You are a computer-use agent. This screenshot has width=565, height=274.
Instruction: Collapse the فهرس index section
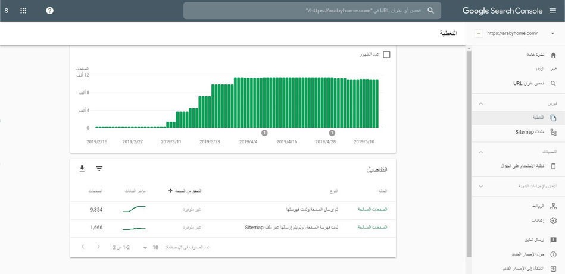click(x=480, y=103)
